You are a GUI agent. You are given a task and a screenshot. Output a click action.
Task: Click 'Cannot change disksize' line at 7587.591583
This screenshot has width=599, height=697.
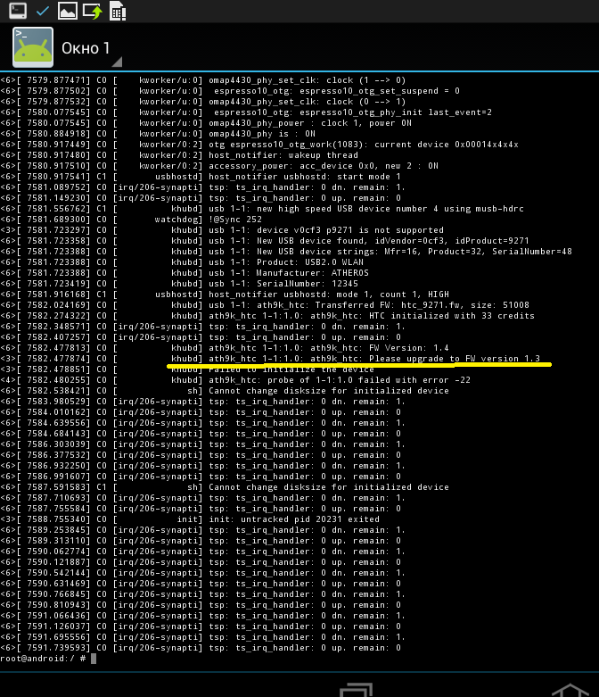point(225,486)
